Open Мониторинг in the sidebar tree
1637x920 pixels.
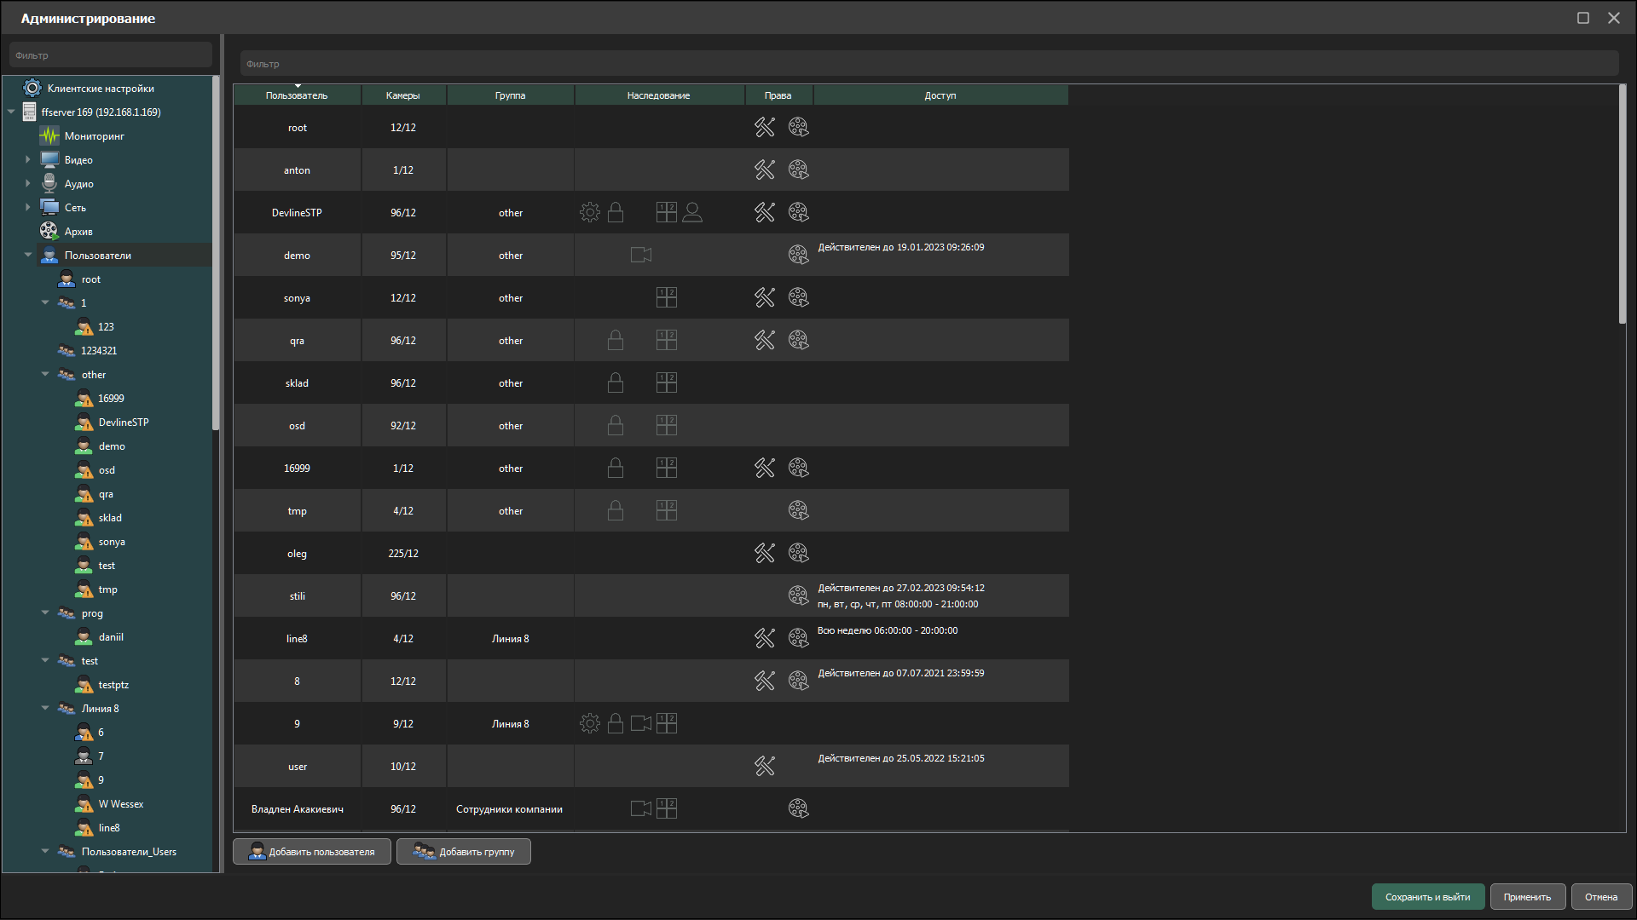94,136
